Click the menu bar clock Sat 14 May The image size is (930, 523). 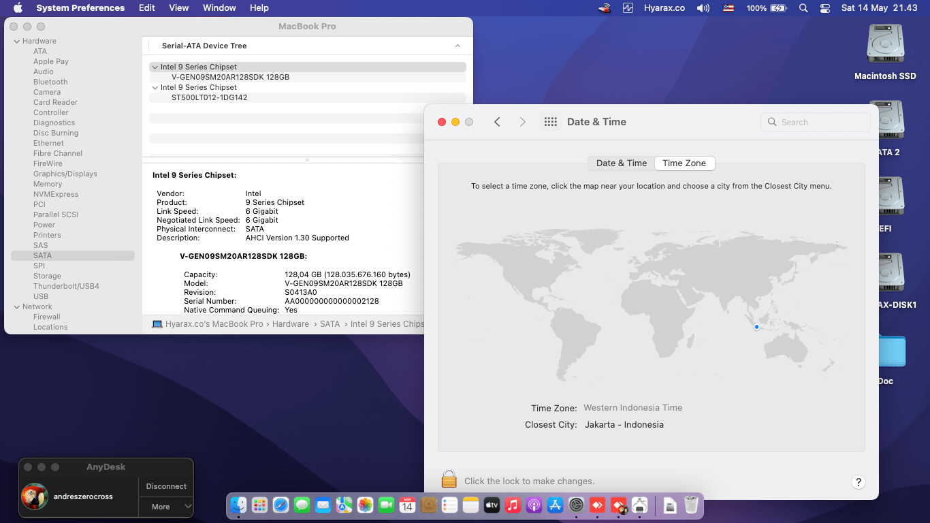pyautogui.click(x=879, y=8)
